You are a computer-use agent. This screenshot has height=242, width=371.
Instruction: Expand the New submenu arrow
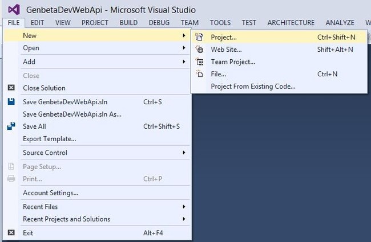pyautogui.click(x=184, y=35)
